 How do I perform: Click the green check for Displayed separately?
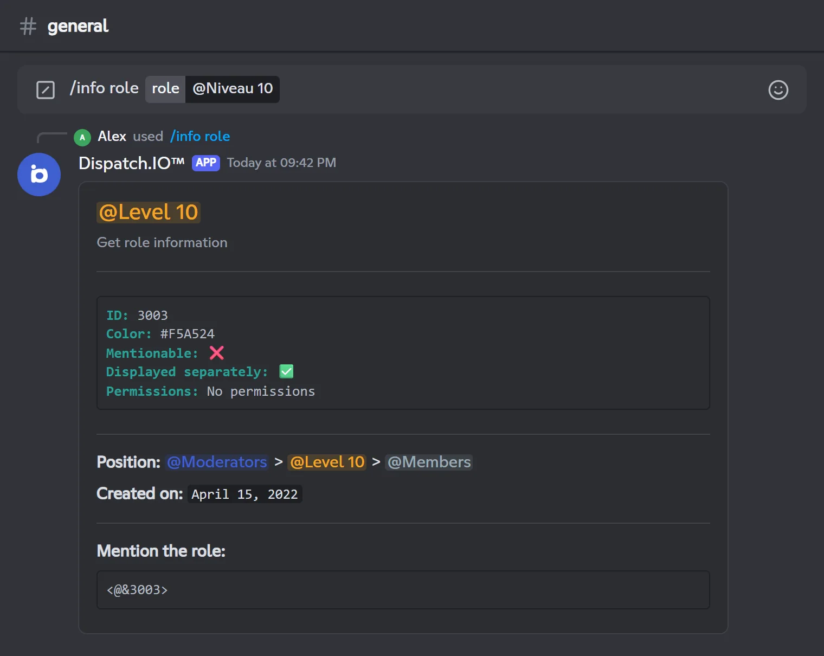click(x=286, y=371)
